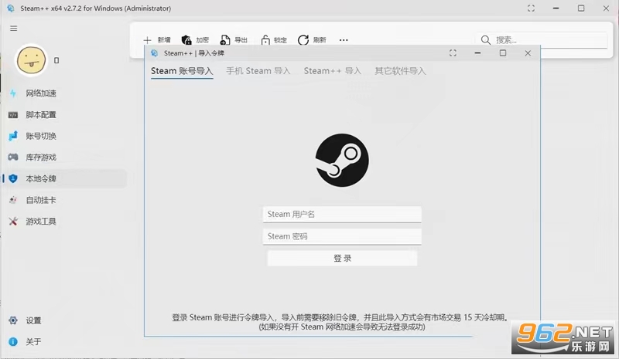Select 自动挂卡 auto card idling
This screenshot has width=619, height=359.
point(40,200)
